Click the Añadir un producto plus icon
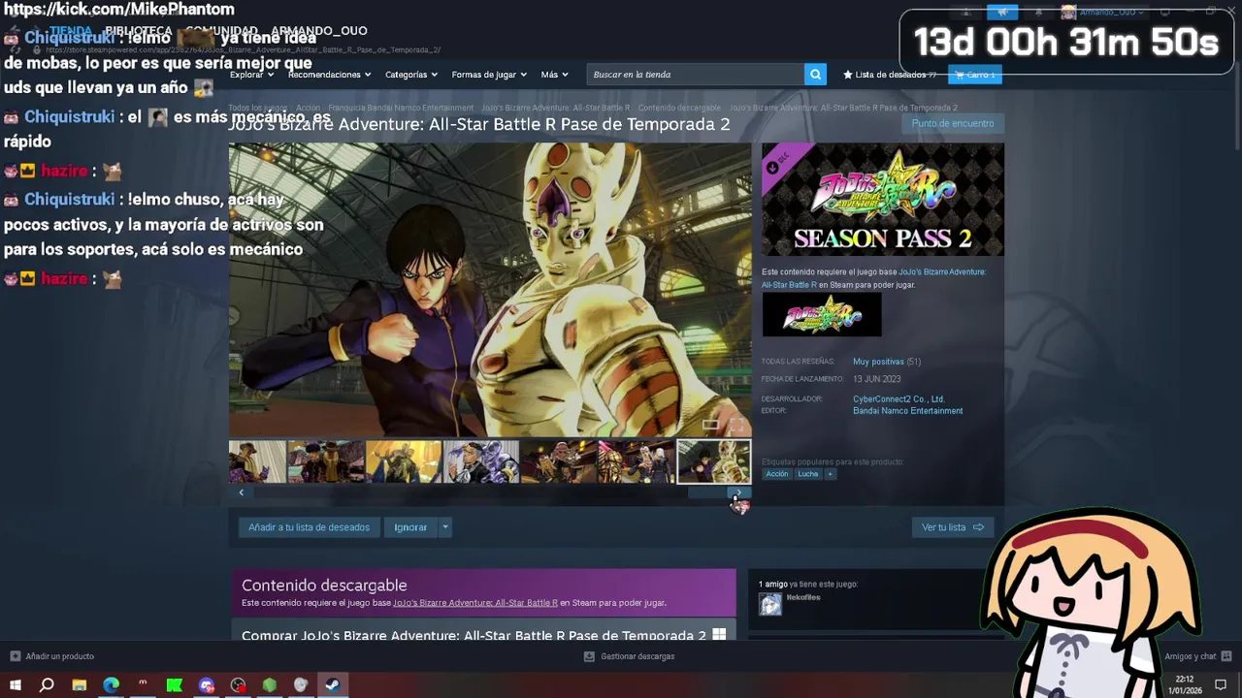This screenshot has width=1242, height=698. click(15, 656)
